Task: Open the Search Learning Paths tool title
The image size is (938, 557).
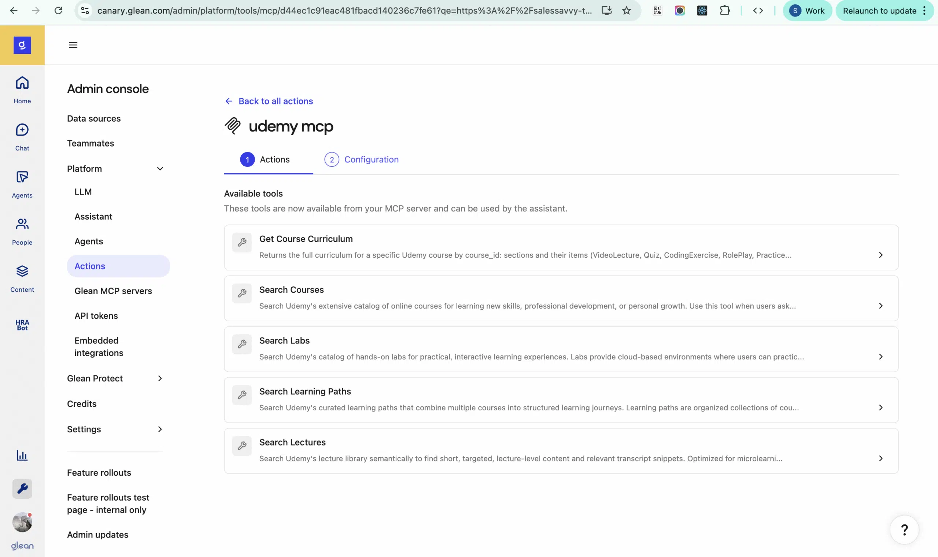Action: (305, 391)
